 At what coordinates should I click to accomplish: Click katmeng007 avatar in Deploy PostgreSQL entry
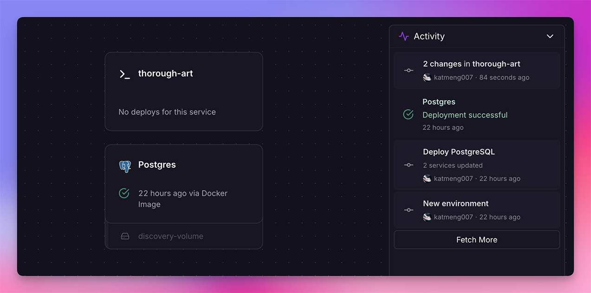427,179
